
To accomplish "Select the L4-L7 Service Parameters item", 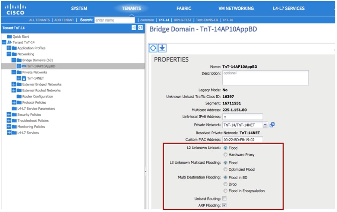I will click(36, 108).
